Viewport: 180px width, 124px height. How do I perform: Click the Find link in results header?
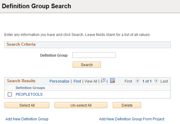pyautogui.click(x=77, y=81)
